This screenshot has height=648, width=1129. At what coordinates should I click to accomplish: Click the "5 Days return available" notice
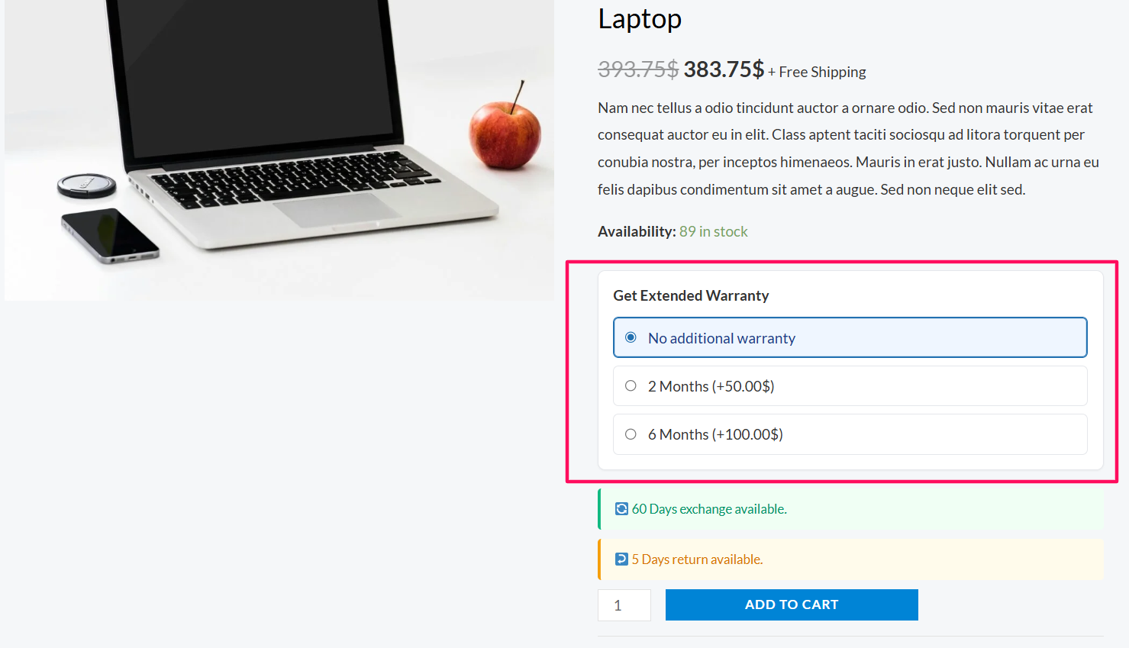pyautogui.click(x=695, y=559)
